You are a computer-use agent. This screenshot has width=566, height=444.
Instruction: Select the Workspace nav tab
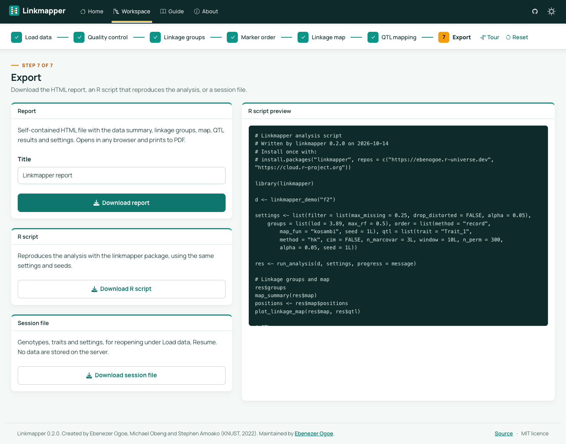pos(132,11)
